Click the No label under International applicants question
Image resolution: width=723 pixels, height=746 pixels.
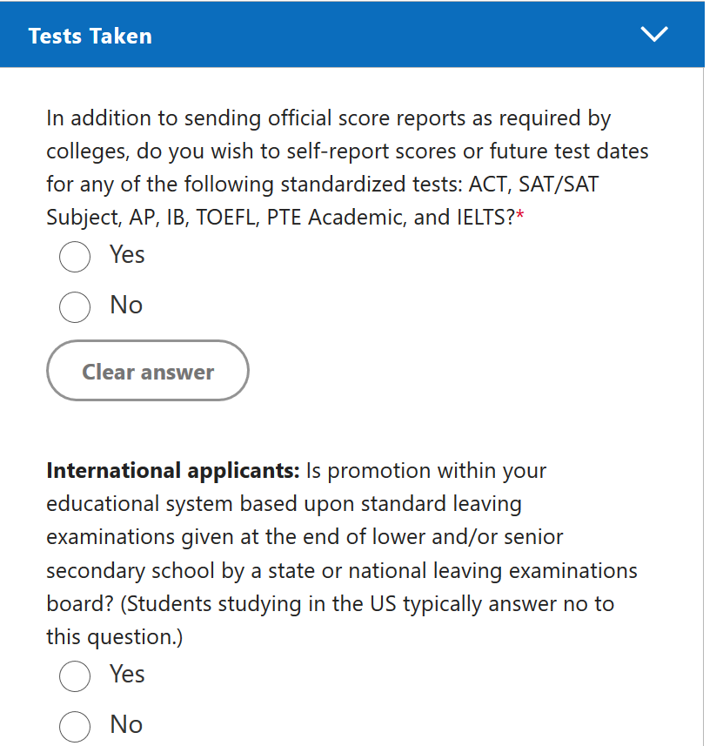(126, 725)
